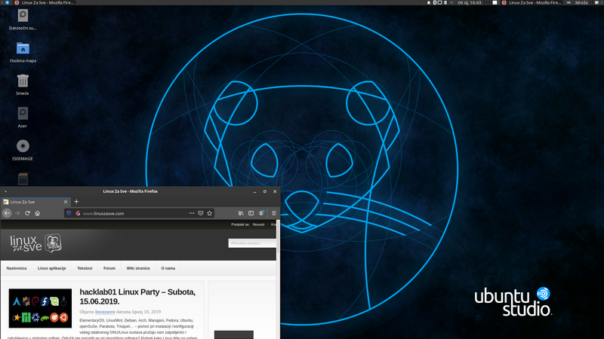604x339 pixels.
Task: Open the Firefox account icon
Action: tap(261, 213)
